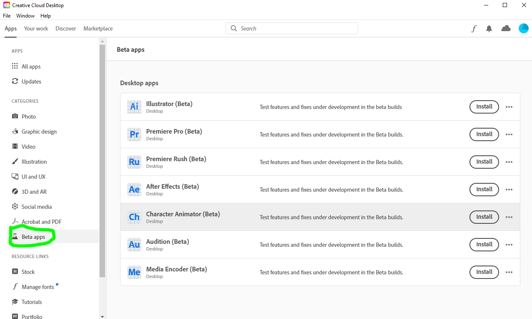The width and height of the screenshot is (532, 319).
Task: Choose the Video category
Action: coord(23,147)
